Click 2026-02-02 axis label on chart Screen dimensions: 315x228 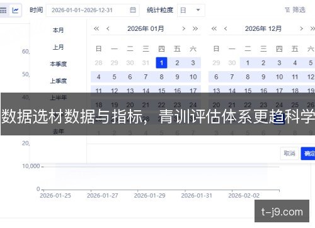click(x=244, y=196)
